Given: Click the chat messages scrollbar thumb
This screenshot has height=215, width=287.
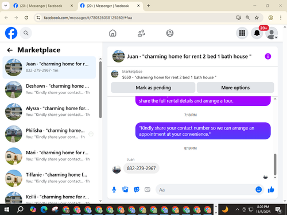Looking at the screenshot, I should click(x=275, y=165).
